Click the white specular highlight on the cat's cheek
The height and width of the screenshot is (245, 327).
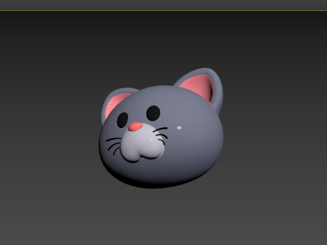[179, 128]
